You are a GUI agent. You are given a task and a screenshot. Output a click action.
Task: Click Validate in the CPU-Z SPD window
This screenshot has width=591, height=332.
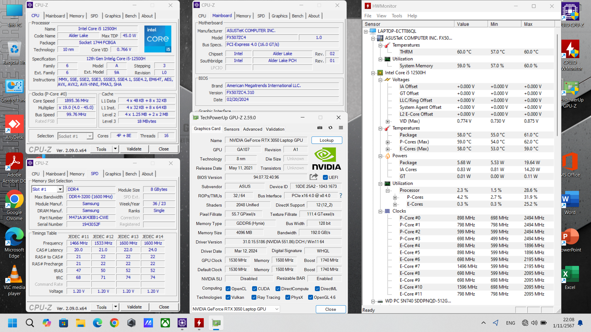135,307
